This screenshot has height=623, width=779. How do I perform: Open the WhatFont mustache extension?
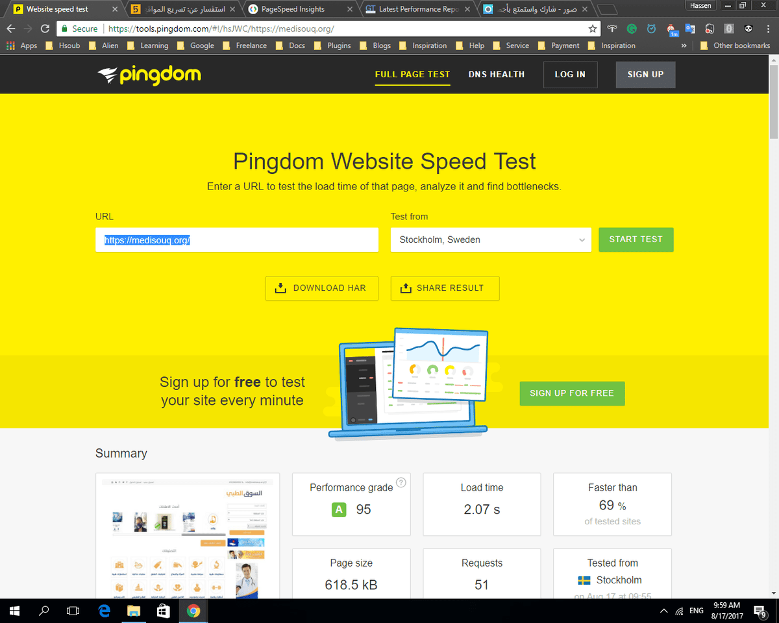pos(612,29)
